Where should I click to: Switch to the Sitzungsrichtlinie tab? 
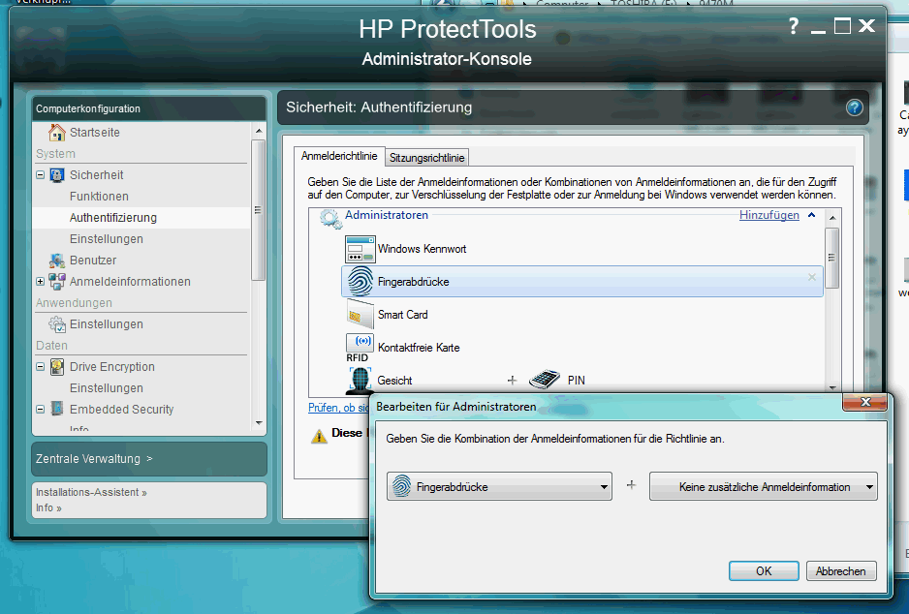click(426, 158)
